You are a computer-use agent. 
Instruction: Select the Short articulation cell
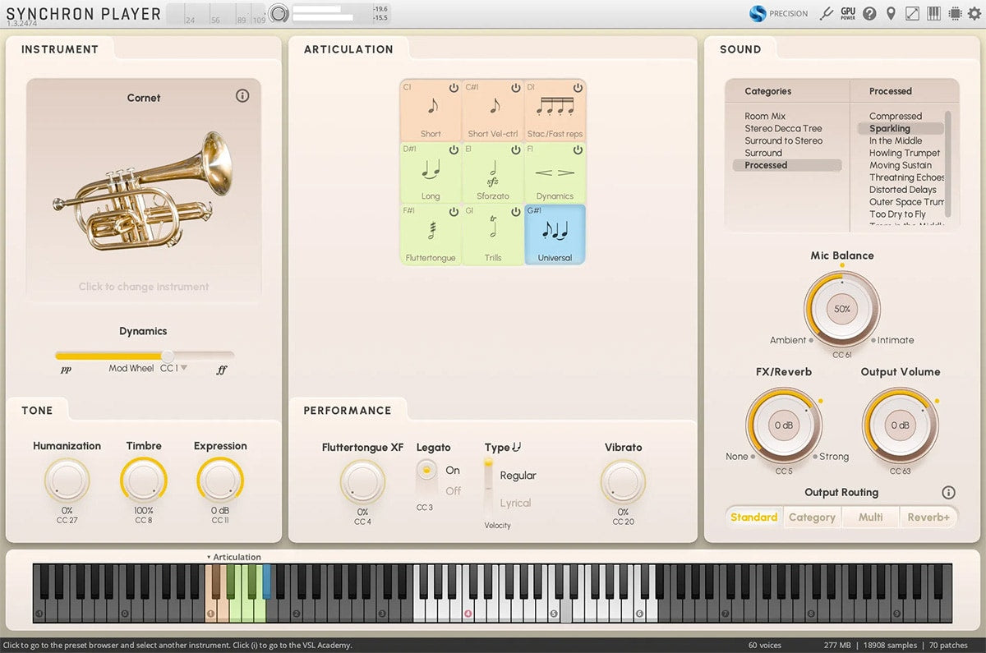(x=431, y=110)
